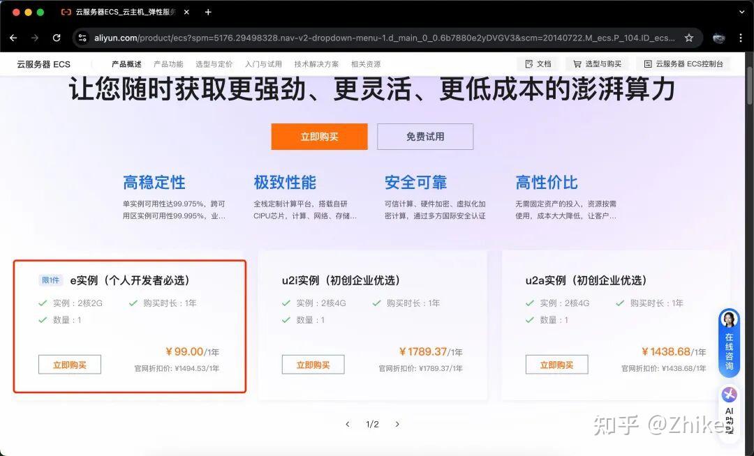Open 在线咨询 online consultation widget
Image resolution: width=754 pixels, height=456 pixels.
[729, 342]
